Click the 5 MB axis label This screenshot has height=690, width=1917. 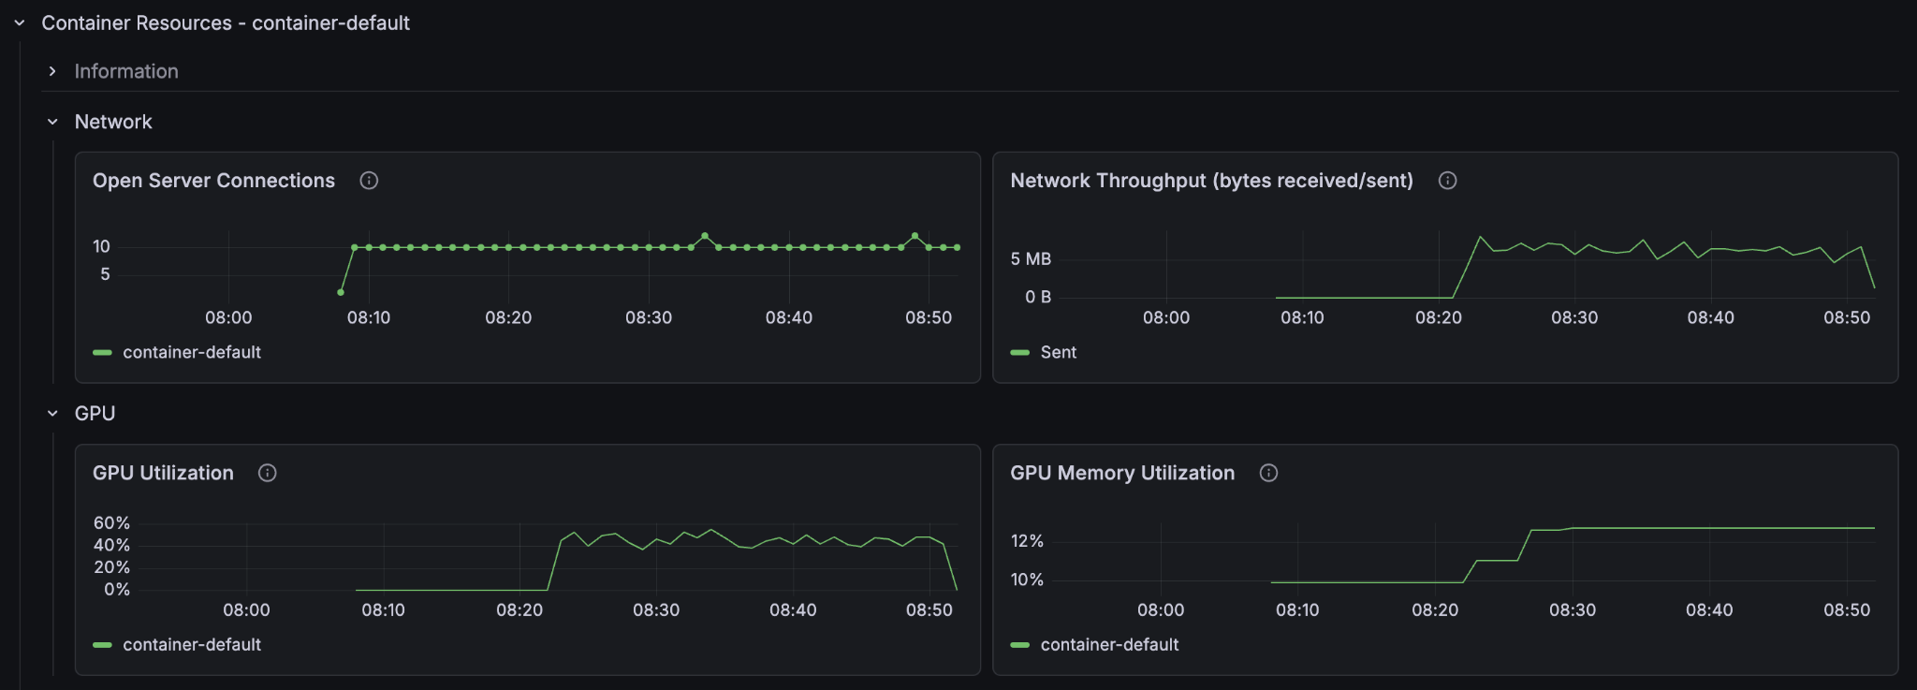pyautogui.click(x=1031, y=258)
